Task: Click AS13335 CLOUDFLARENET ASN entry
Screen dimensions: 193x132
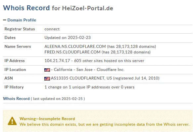Action: click(x=81, y=78)
